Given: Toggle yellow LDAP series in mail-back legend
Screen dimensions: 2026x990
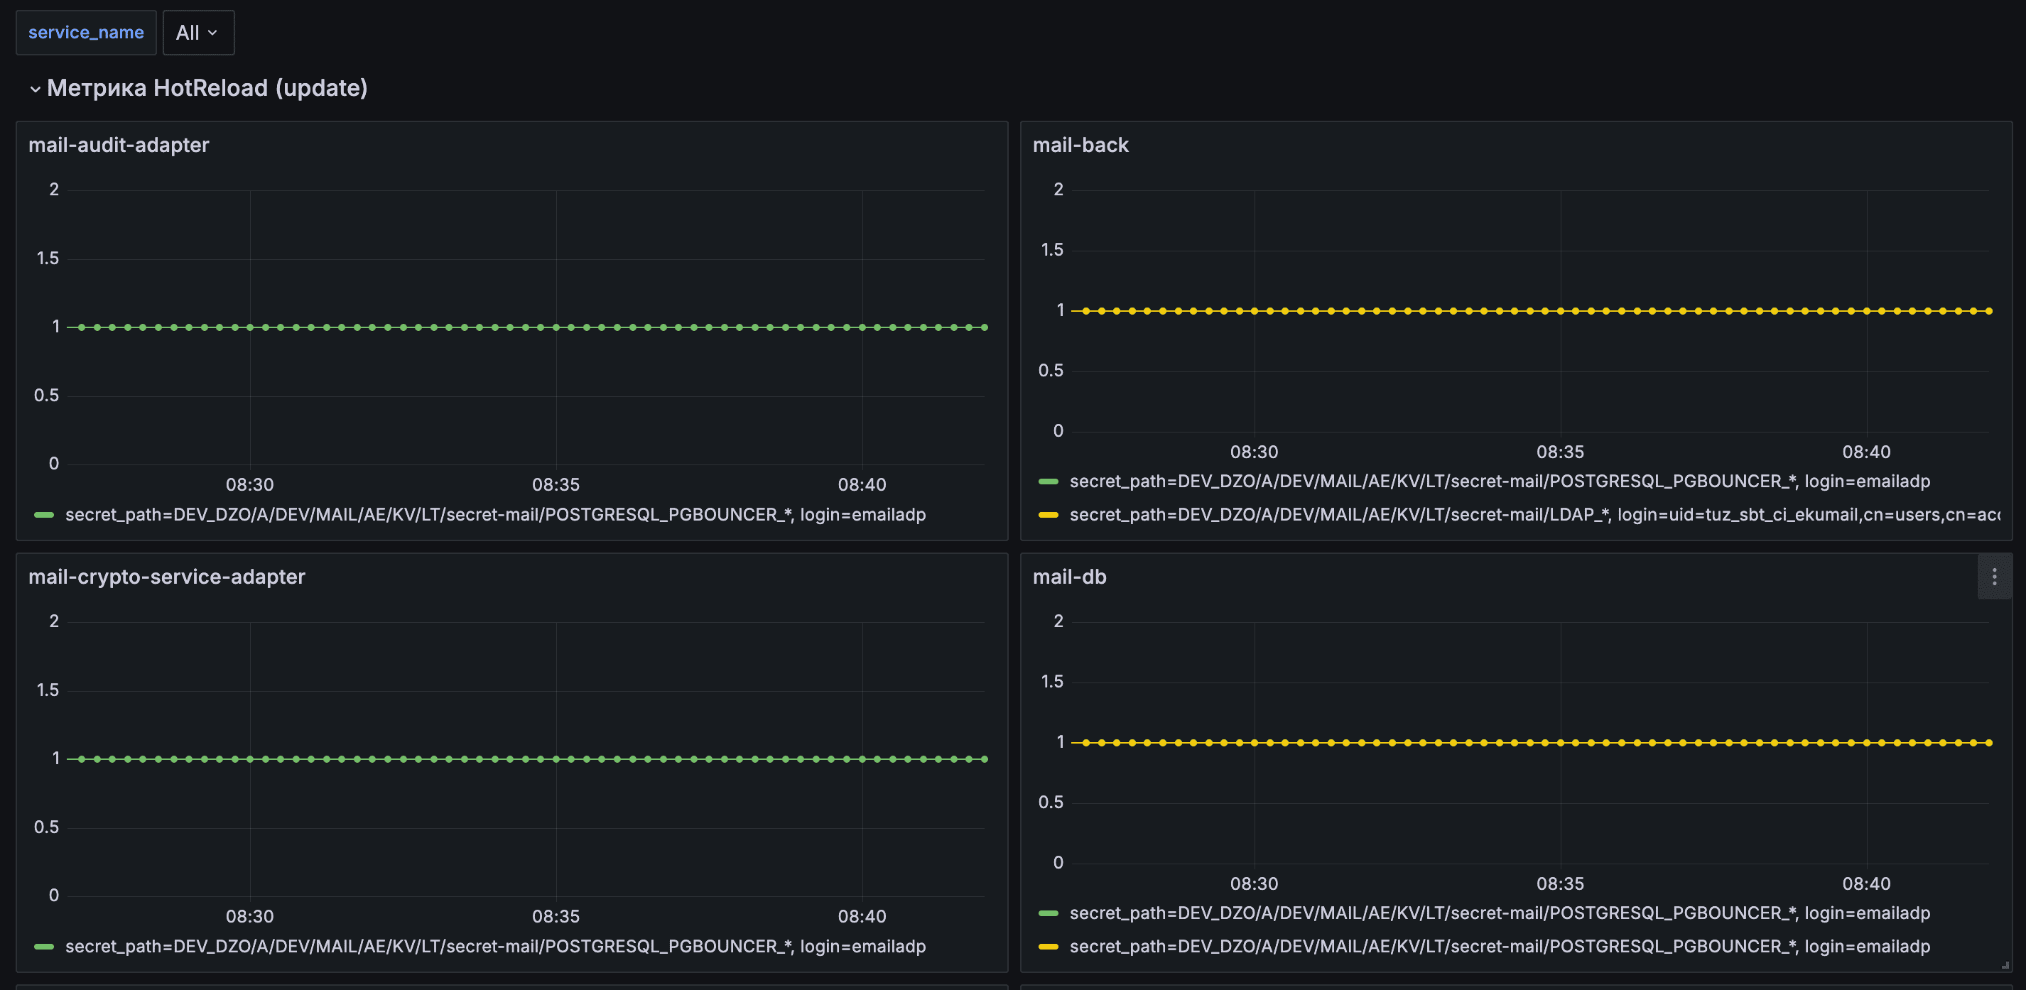Looking at the screenshot, I should click(1534, 514).
